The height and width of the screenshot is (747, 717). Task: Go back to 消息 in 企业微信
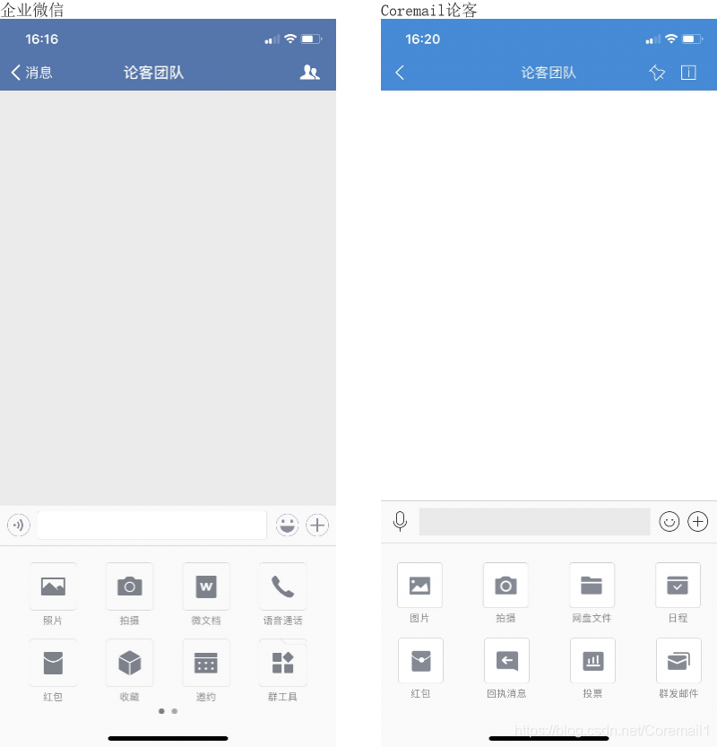pos(31,73)
